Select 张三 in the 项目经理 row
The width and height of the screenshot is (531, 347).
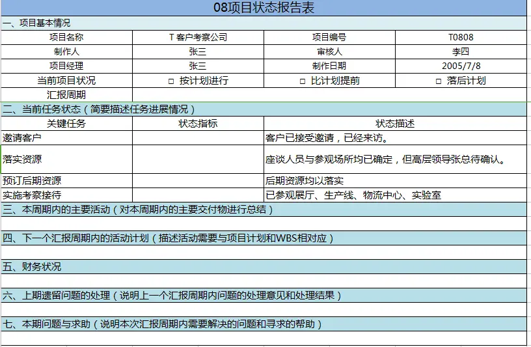(x=198, y=66)
